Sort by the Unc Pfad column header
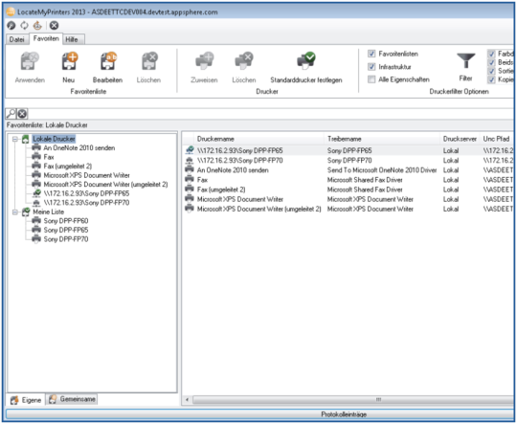Screen dimensions: 517x424 click(497, 139)
